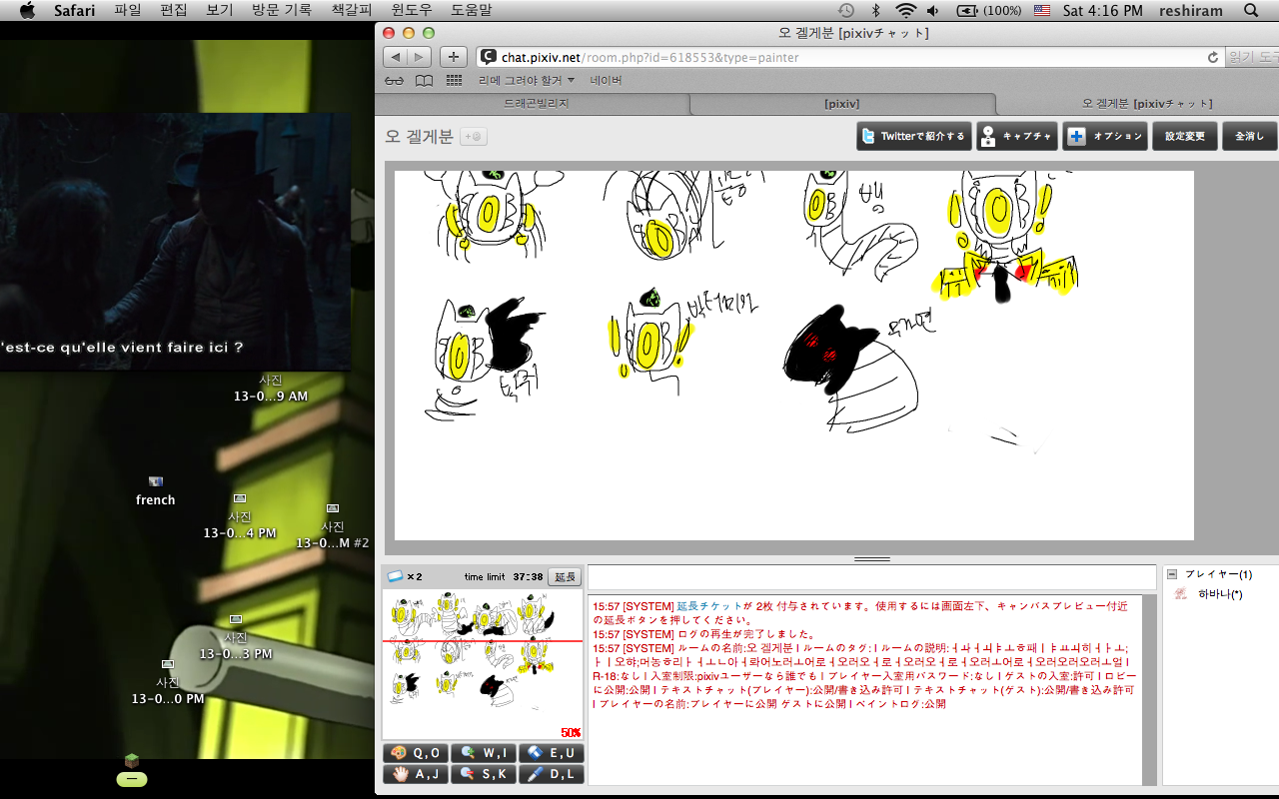Switch to the 드래곤빌리지 tab
This screenshot has width=1279, height=799.
pos(535,104)
